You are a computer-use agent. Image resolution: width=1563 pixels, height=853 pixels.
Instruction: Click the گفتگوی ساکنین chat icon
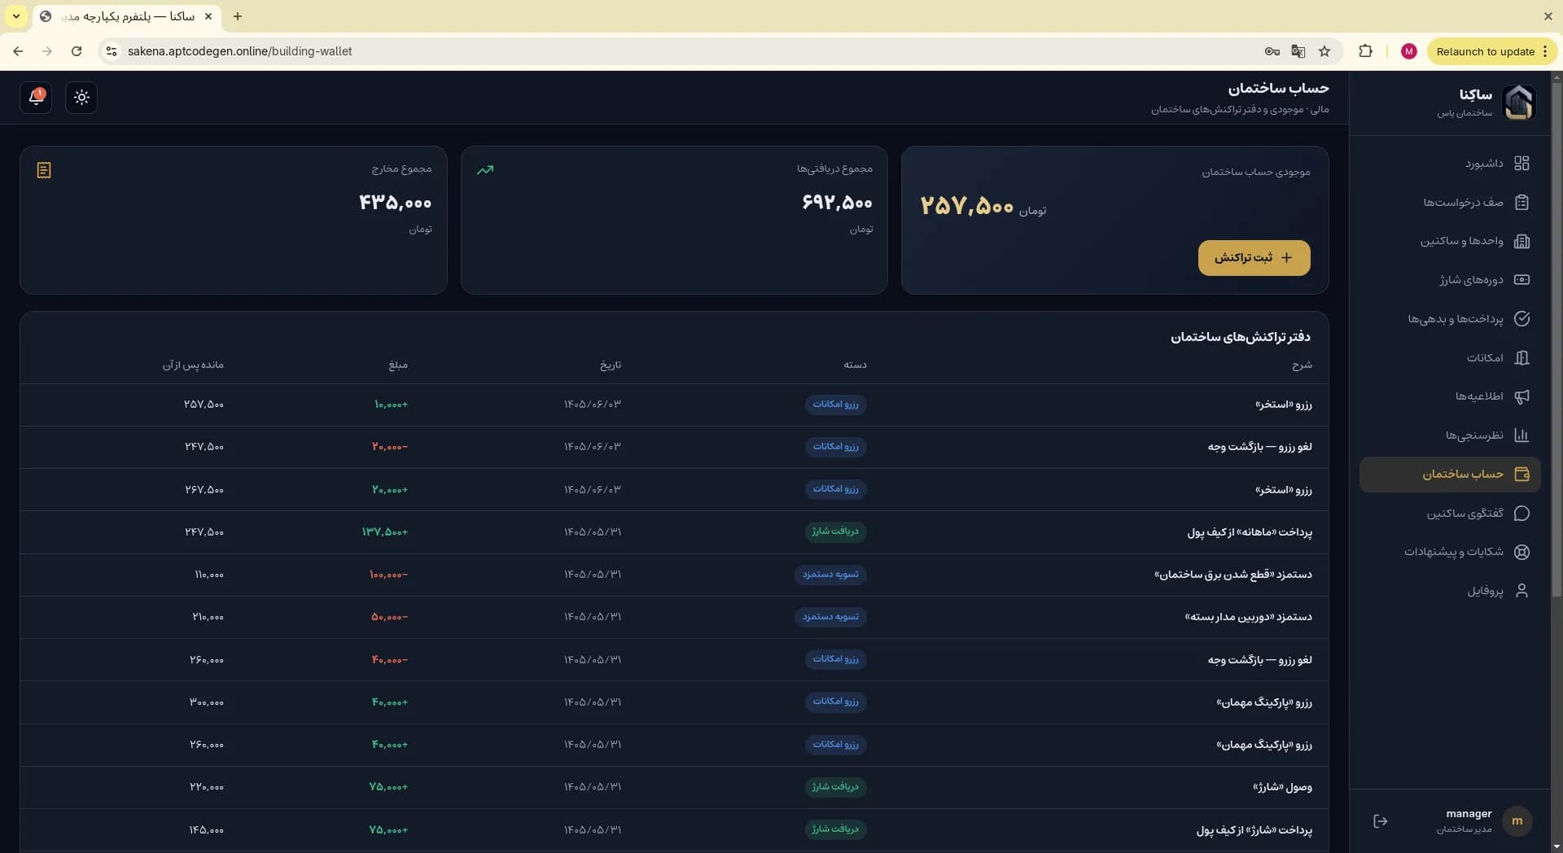[1521, 514]
